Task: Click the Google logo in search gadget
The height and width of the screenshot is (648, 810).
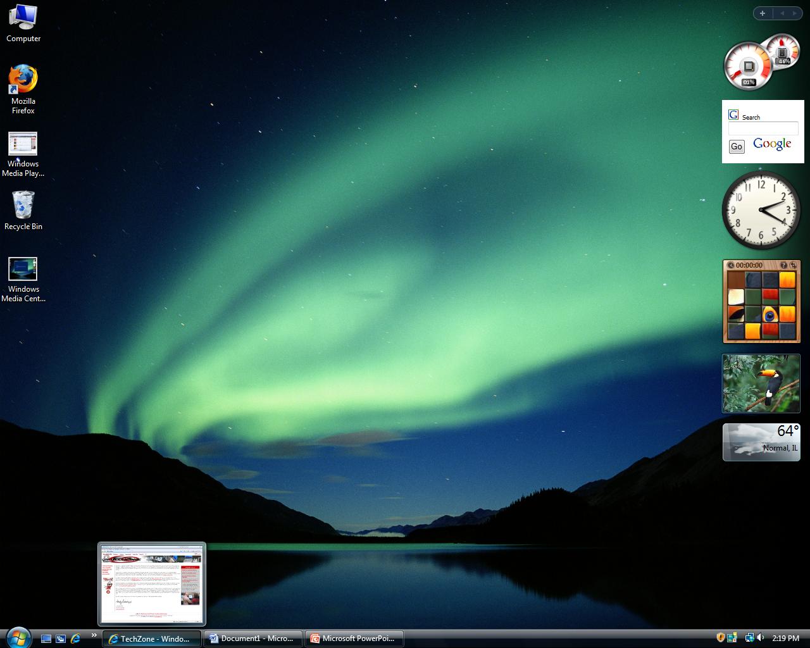Action: [773, 144]
